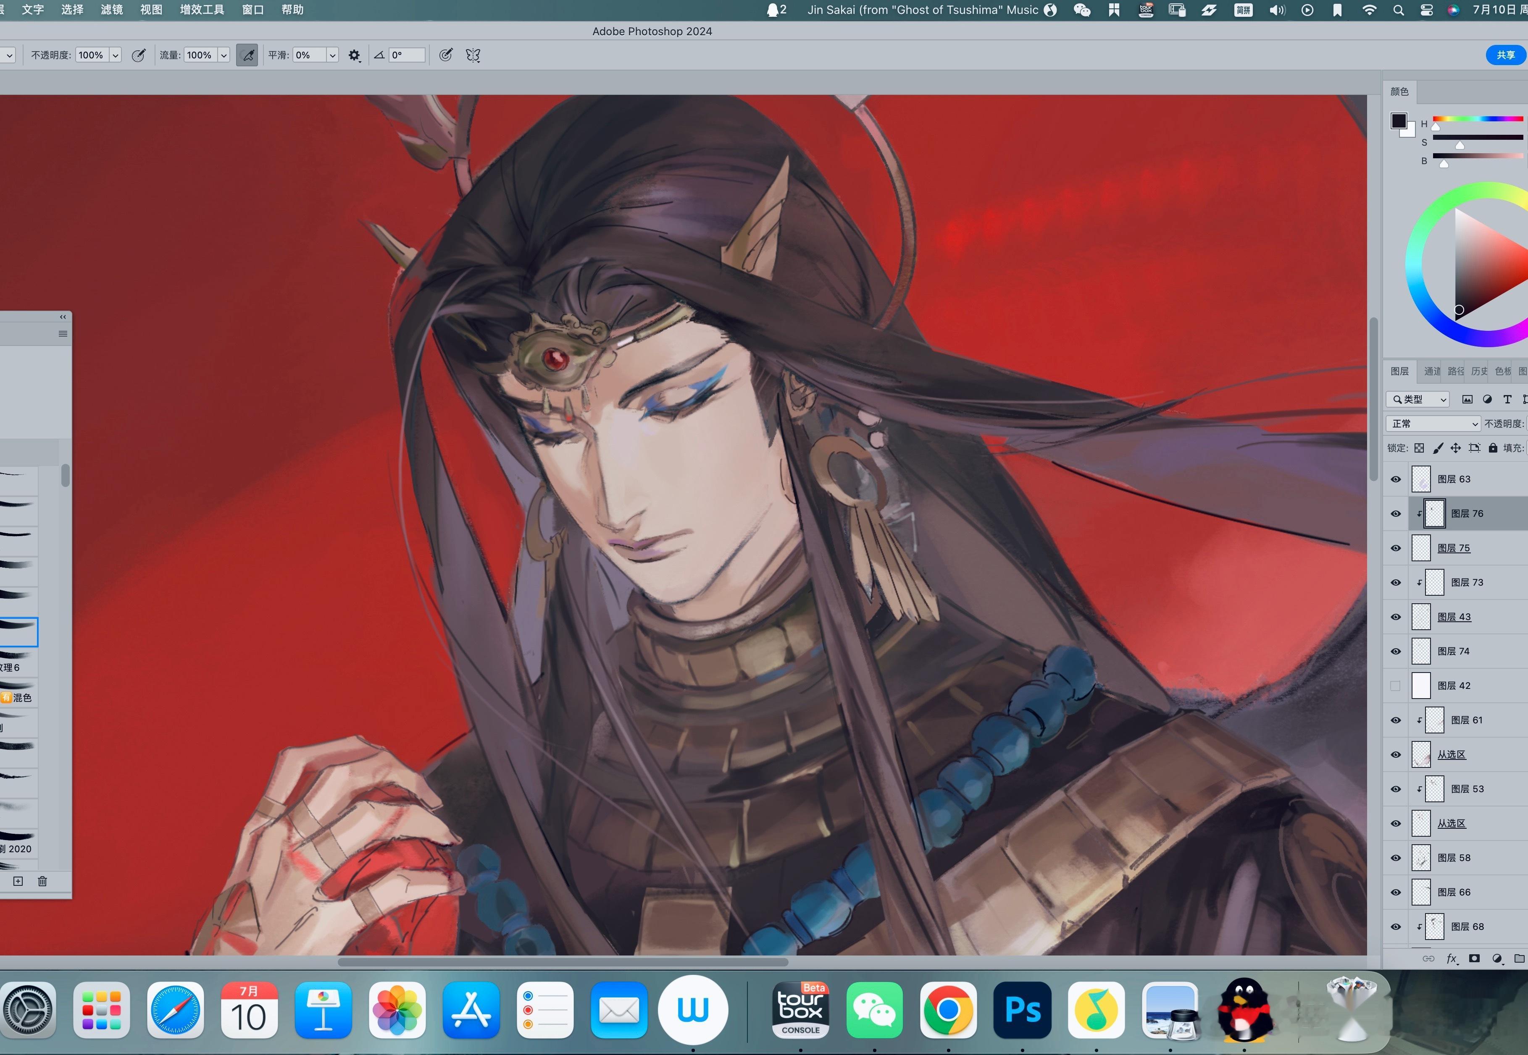
Task: Filter layers by type layer icon
Action: [1507, 399]
